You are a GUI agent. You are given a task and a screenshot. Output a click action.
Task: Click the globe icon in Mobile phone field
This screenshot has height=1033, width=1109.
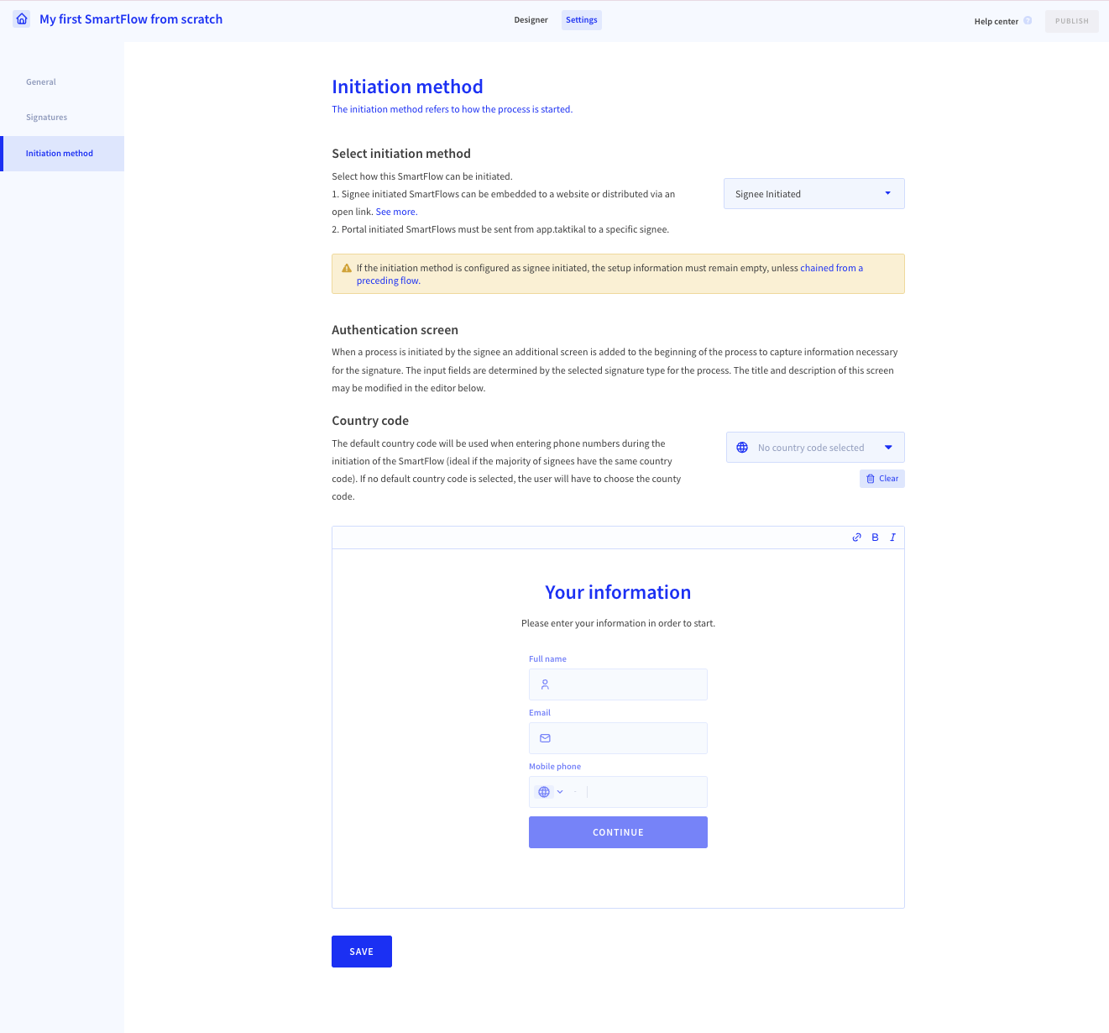click(544, 792)
